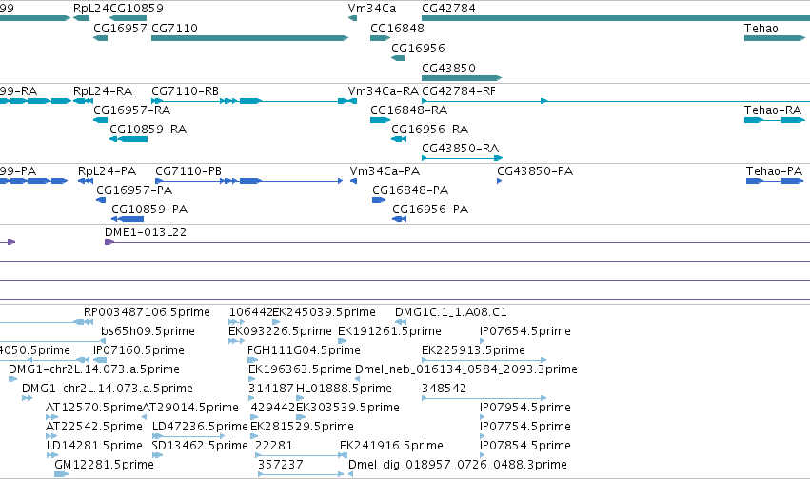
Task: Select the CG43850-RA transcript line
Action: [x=462, y=158]
